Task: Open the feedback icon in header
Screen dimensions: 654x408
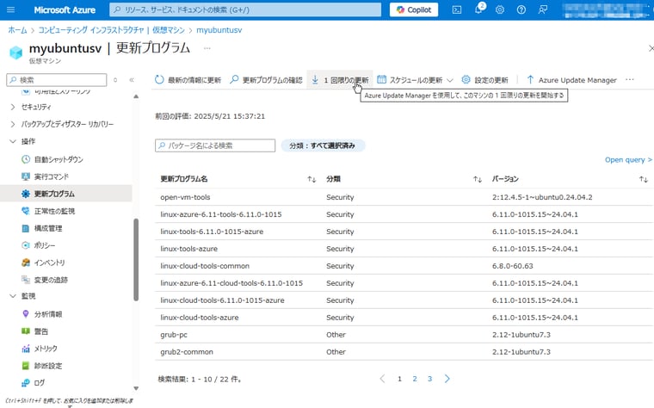Action: (x=543, y=9)
